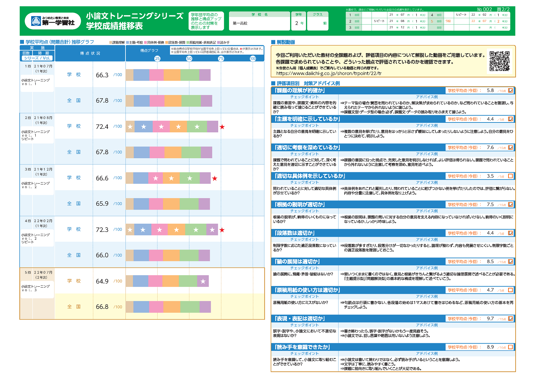Click red star beside 2回 school bar
This screenshot has width=535, height=378.
click(222, 127)
